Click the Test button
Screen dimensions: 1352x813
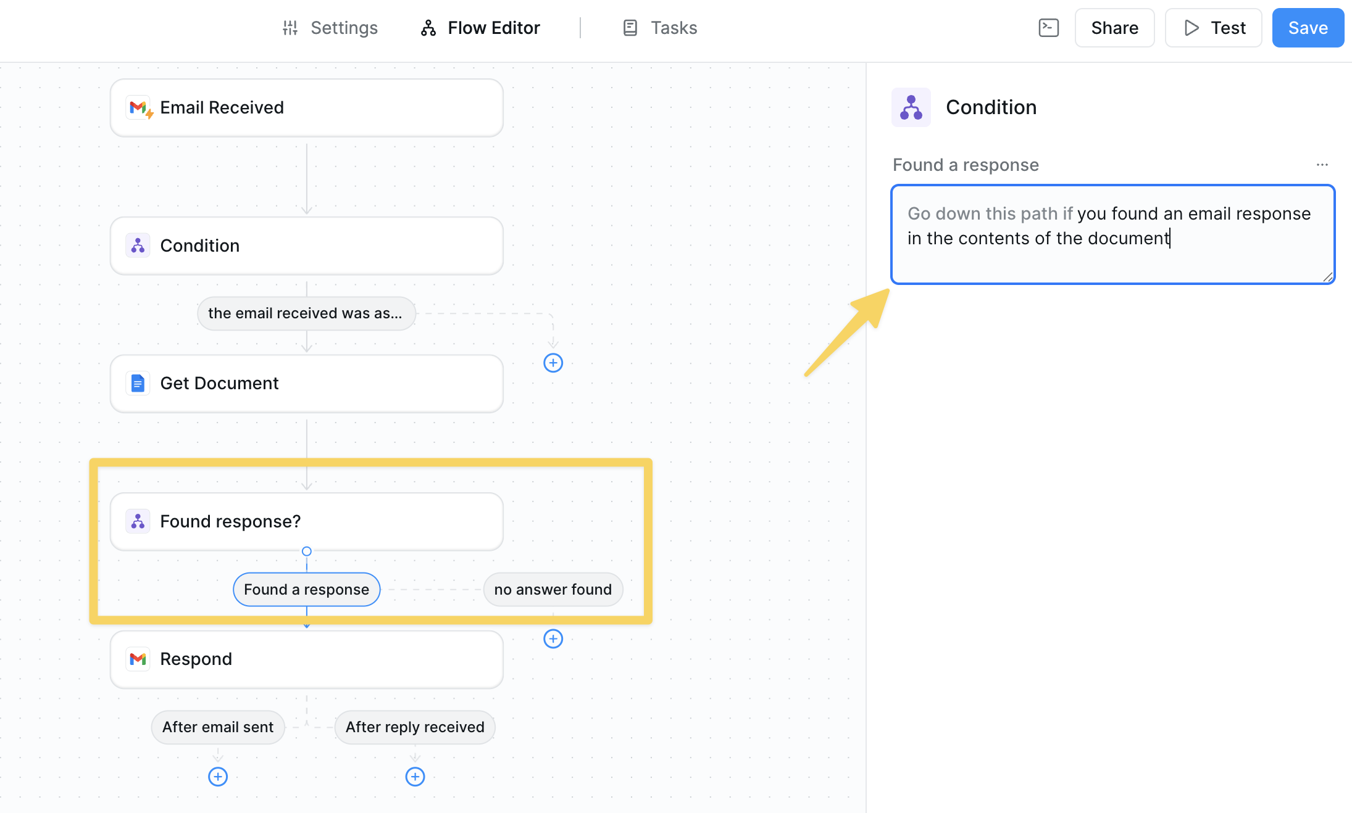[x=1213, y=28]
